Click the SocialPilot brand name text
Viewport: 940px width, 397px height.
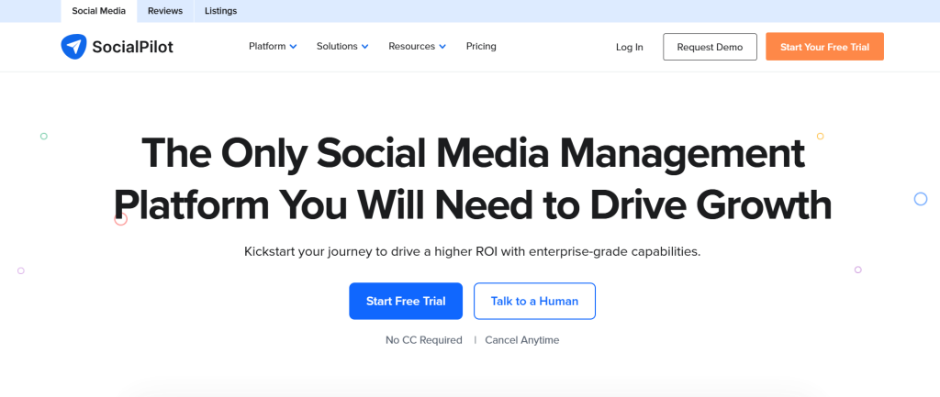point(132,47)
